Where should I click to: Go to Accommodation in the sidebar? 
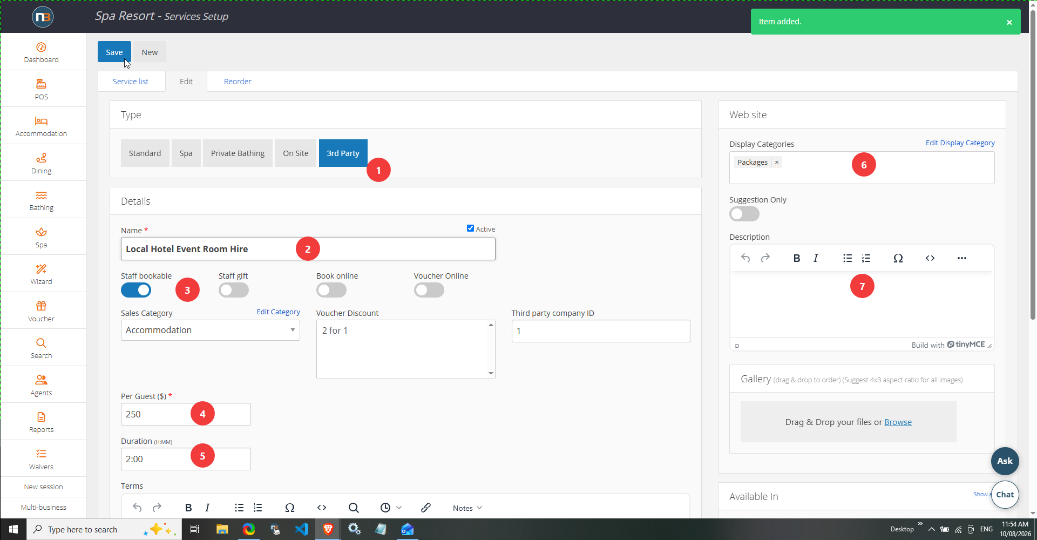[41, 126]
